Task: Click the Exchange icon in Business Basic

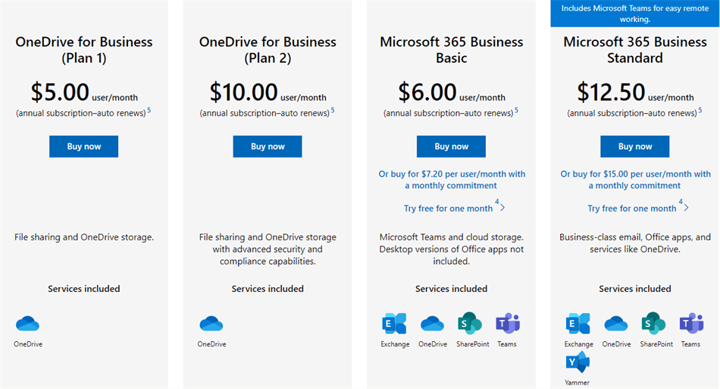Action: click(395, 324)
